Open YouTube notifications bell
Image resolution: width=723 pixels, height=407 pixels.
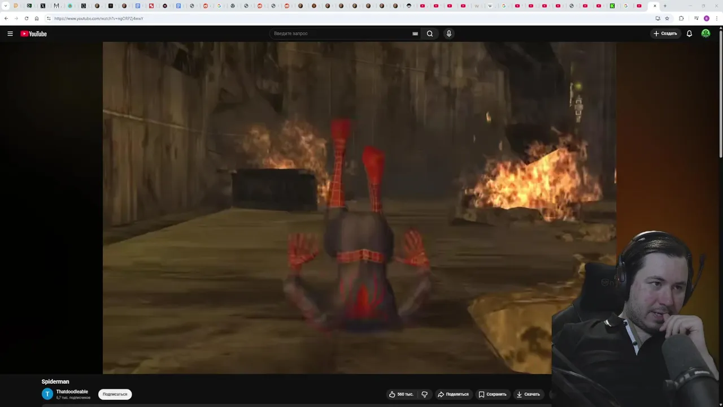click(x=689, y=33)
